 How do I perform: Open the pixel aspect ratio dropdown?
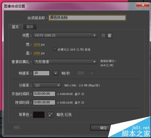65,62
